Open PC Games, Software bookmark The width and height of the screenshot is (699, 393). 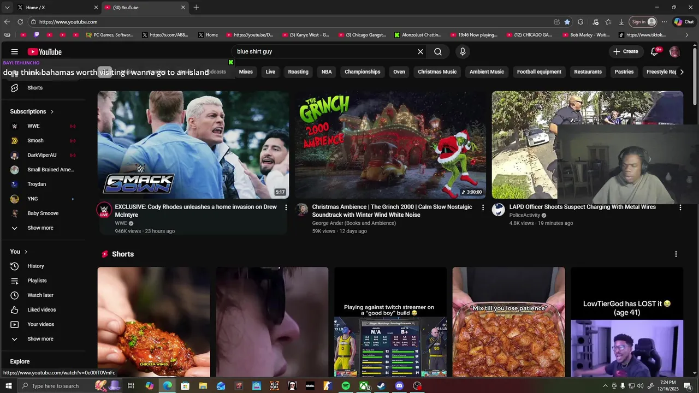(x=110, y=35)
